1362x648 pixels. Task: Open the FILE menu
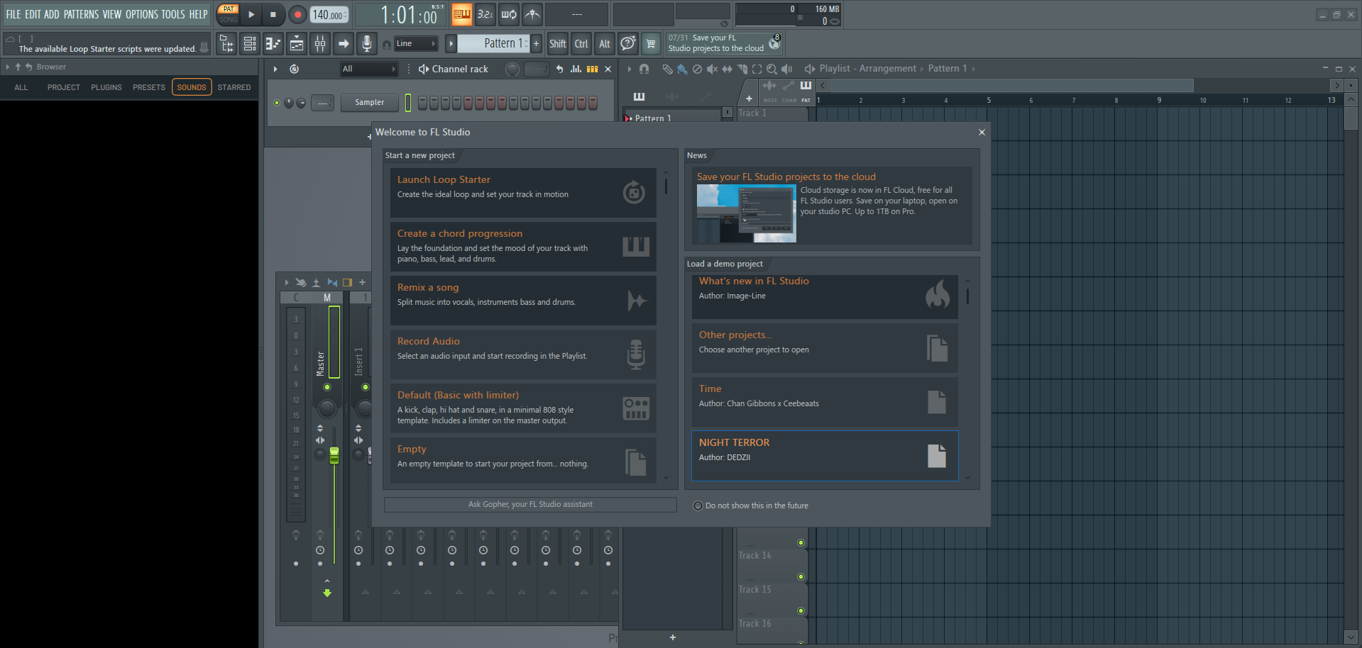pyautogui.click(x=13, y=14)
